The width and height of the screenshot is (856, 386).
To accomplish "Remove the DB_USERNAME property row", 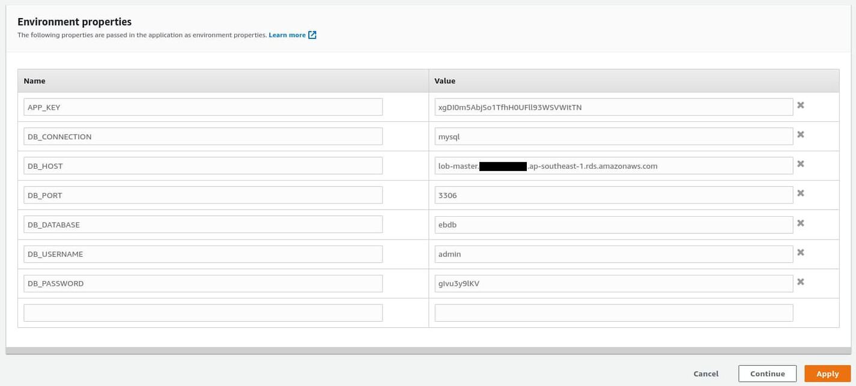I will point(801,252).
